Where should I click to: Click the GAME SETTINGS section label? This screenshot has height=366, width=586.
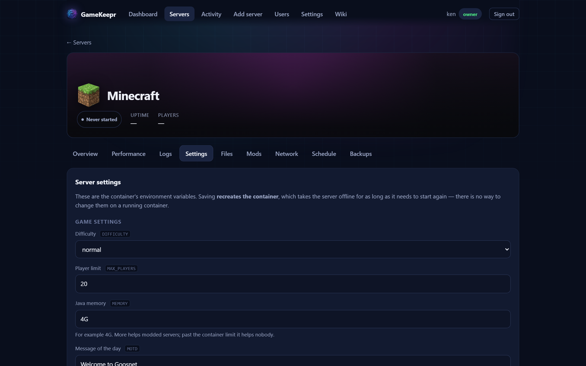[98, 222]
